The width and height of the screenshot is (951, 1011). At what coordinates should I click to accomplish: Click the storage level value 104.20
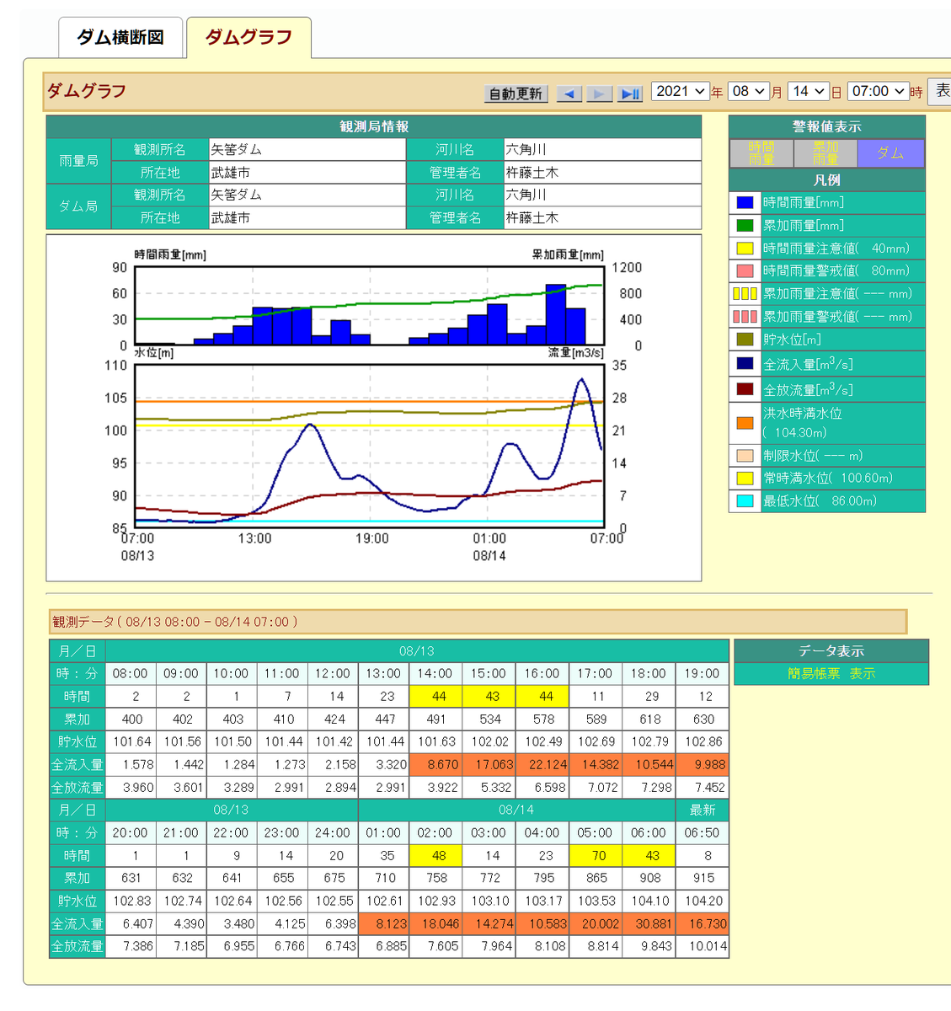coord(703,901)
